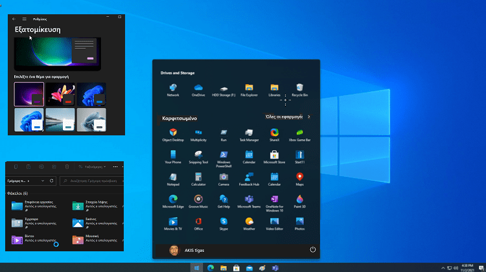The width and height of the screenshot is (486, 272).
Task: Launch Camera app
Action: click(224, 179)
